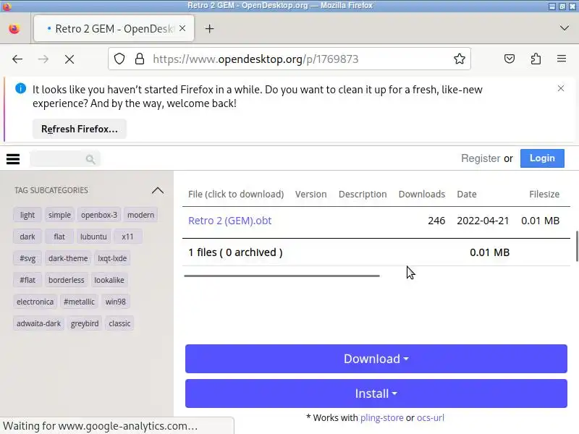Download the Retro 2 (GEM).obt file
Image resolution: width=579 pixels, height=434 pixels.
[x=229, y=221]
